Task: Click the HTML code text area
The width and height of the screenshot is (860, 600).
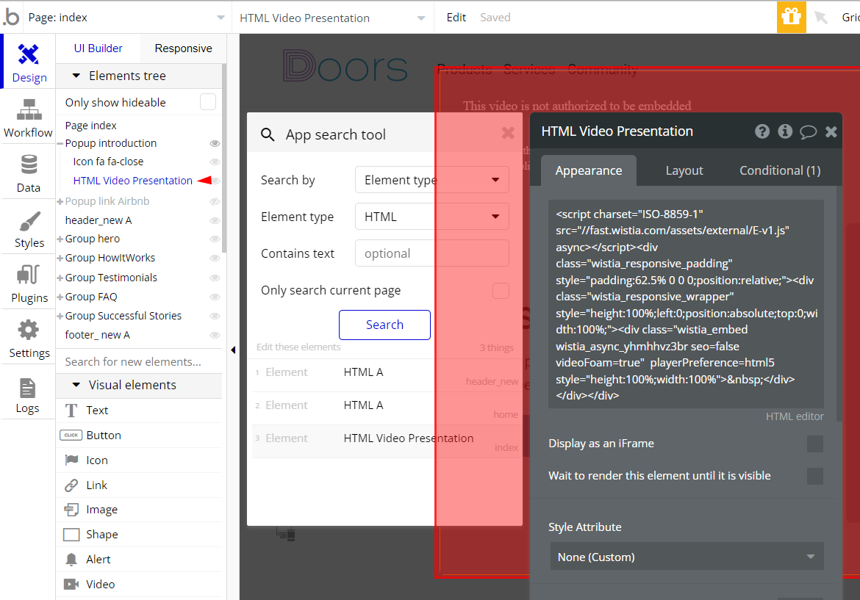Action: 686,304
